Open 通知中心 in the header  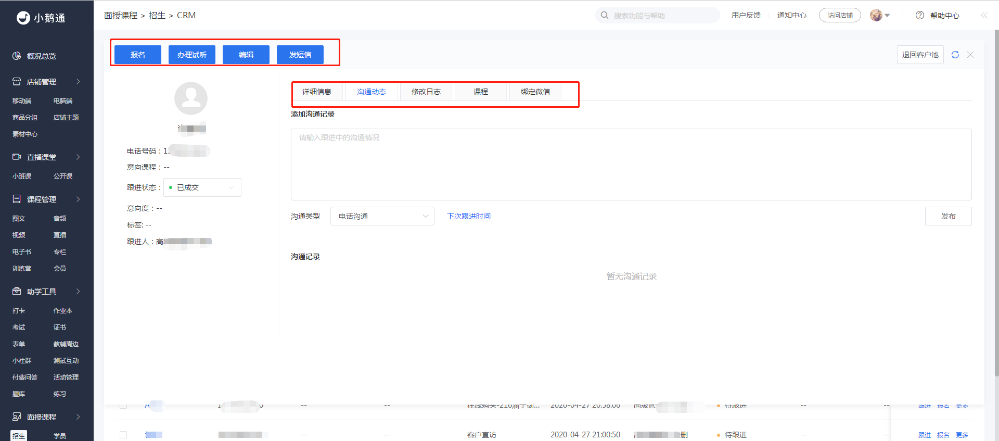coord(792,16)
